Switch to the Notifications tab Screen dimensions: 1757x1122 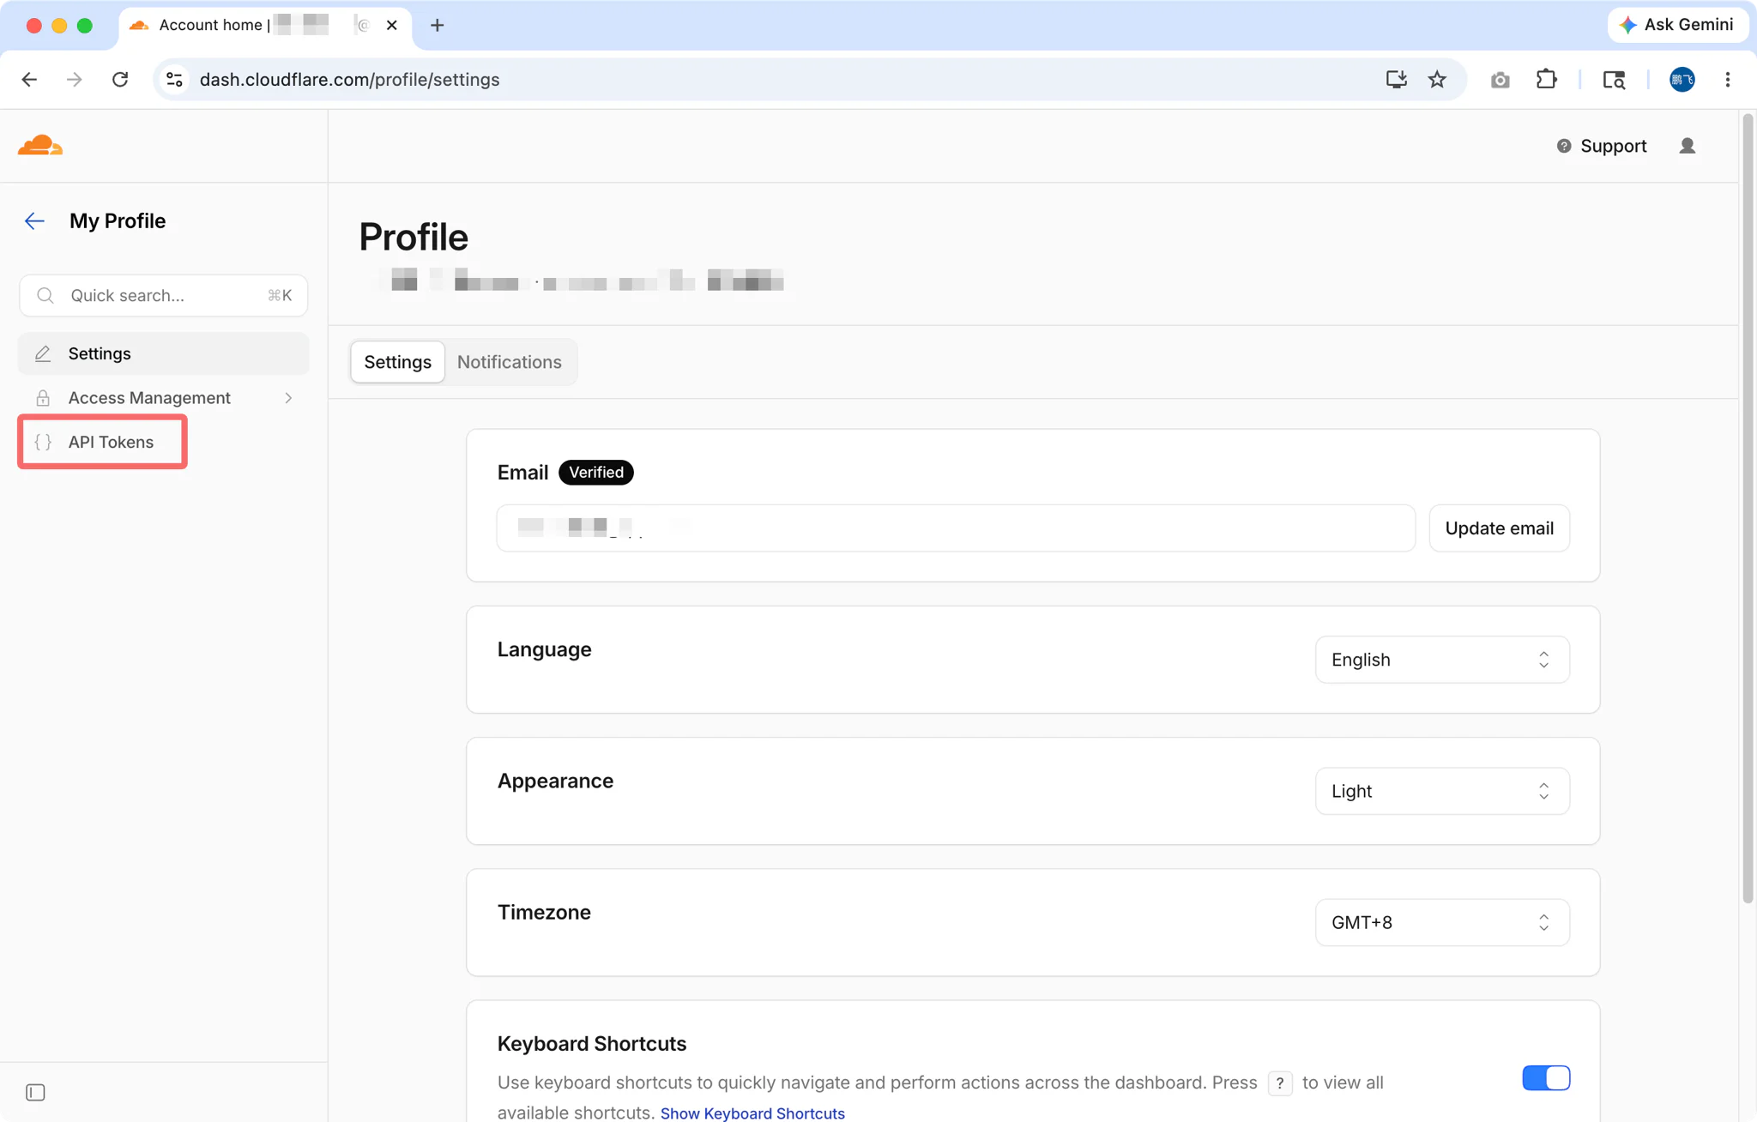coord(510,362)
